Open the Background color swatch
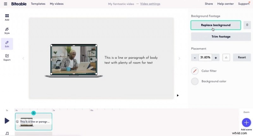Image resolution: width=253 pixels, height=136 pixels. coord(195,81)
